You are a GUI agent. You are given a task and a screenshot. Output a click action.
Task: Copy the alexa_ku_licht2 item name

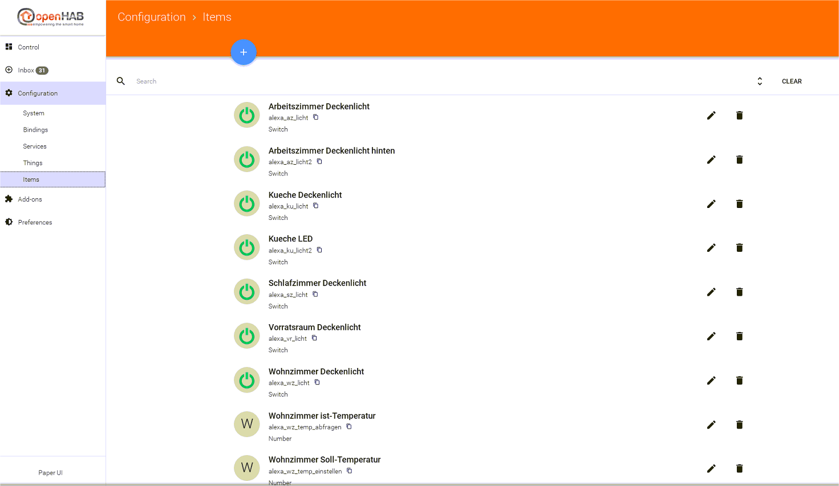pos(319,250)
